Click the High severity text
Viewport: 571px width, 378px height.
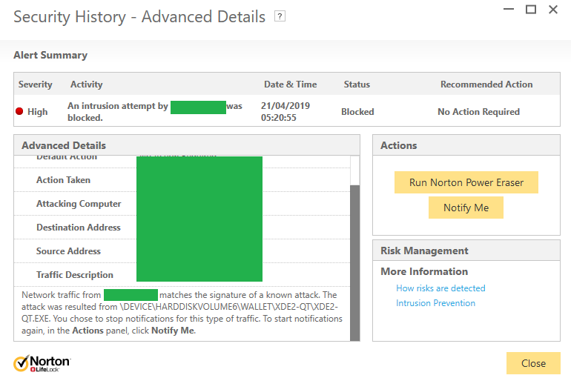pyautogui.click(x=38, y=112)
